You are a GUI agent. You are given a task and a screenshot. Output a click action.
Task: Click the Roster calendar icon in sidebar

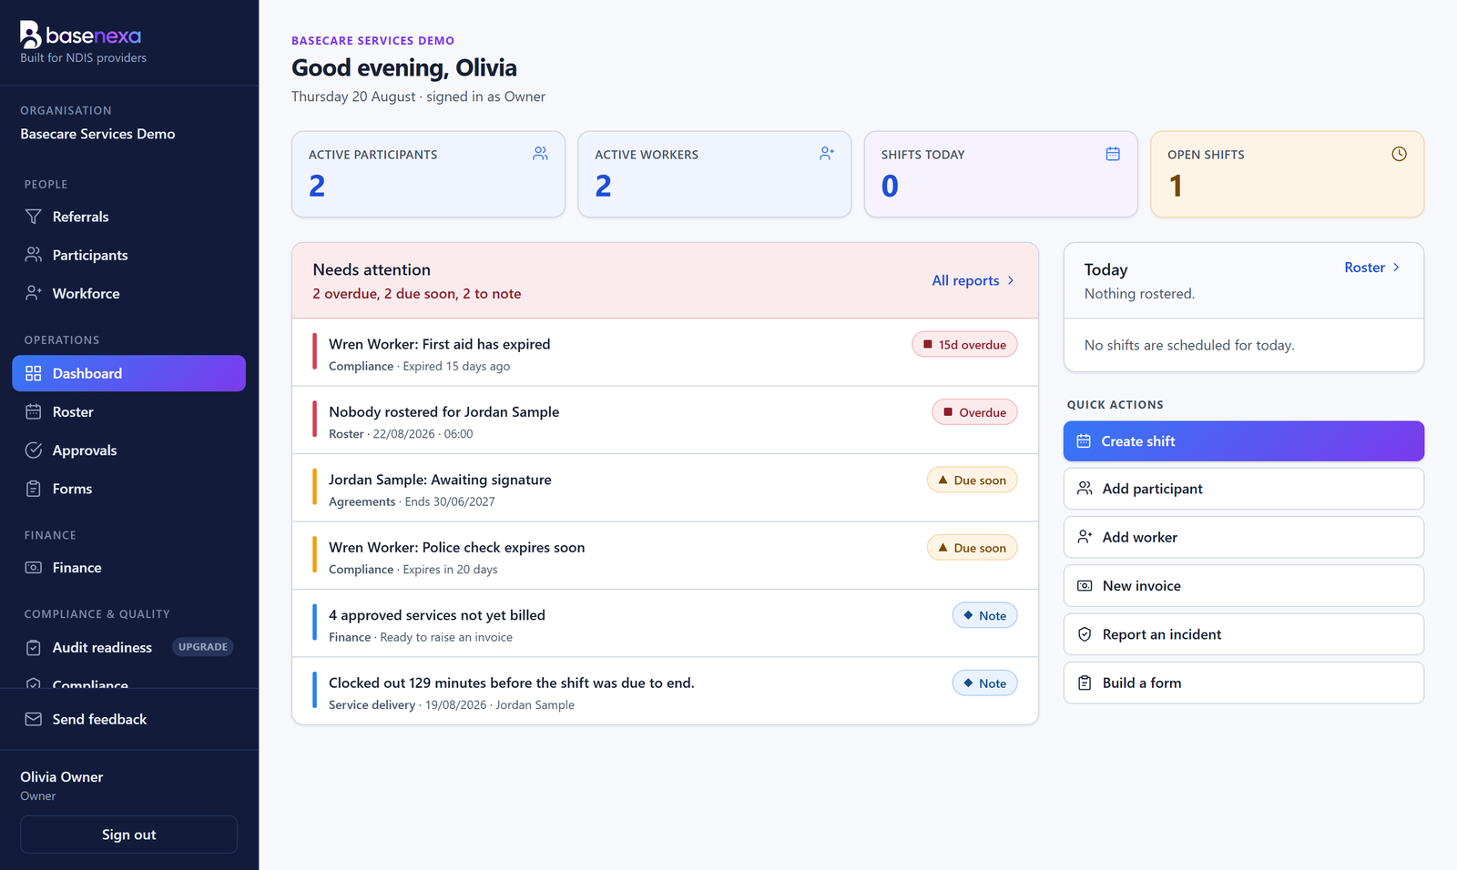coord(34,411)
